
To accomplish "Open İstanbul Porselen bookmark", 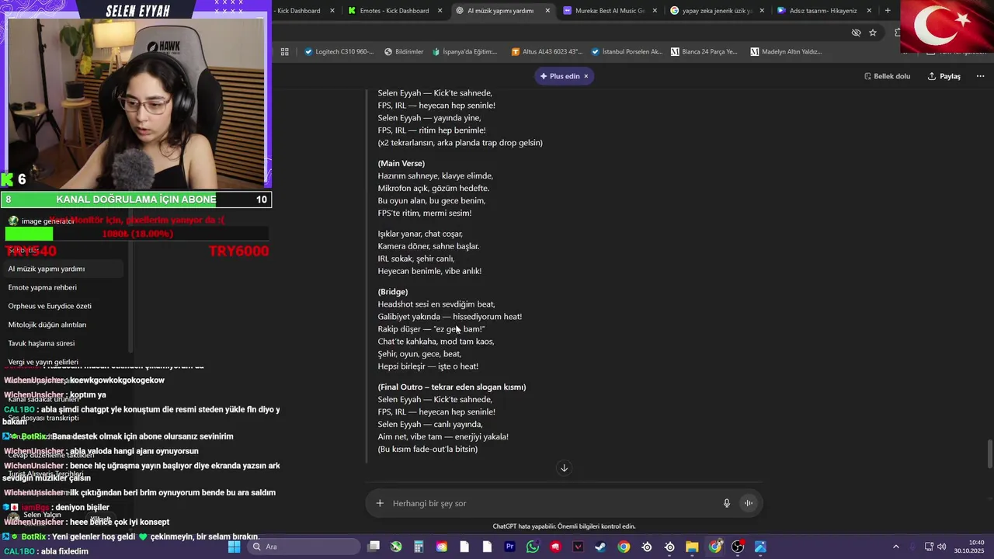I will pos(627,52).
